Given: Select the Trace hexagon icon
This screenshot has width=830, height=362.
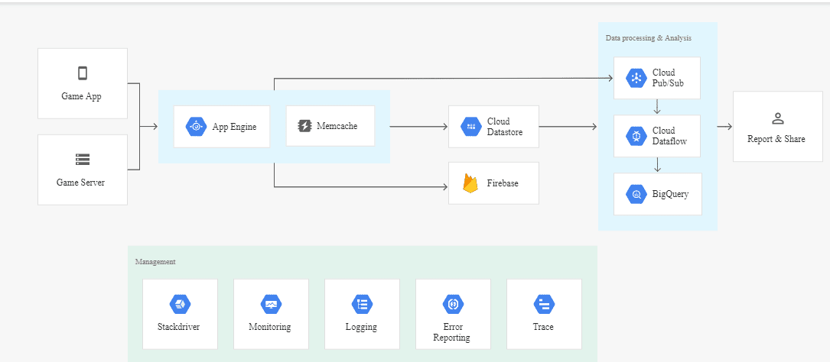Looking at the screenshot, I should point(544,304).
